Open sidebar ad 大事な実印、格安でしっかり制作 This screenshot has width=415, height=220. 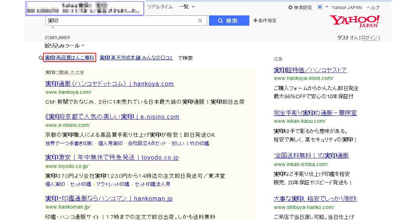coord(315,198)
